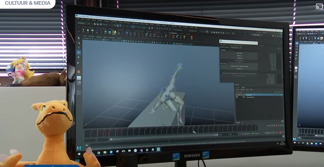The image size is (324, 167).
Task: Pick the Paint Selection tool
Action: coord(79,48)
